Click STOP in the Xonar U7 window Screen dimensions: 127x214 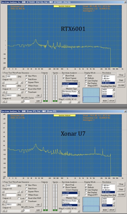[112, 210]
